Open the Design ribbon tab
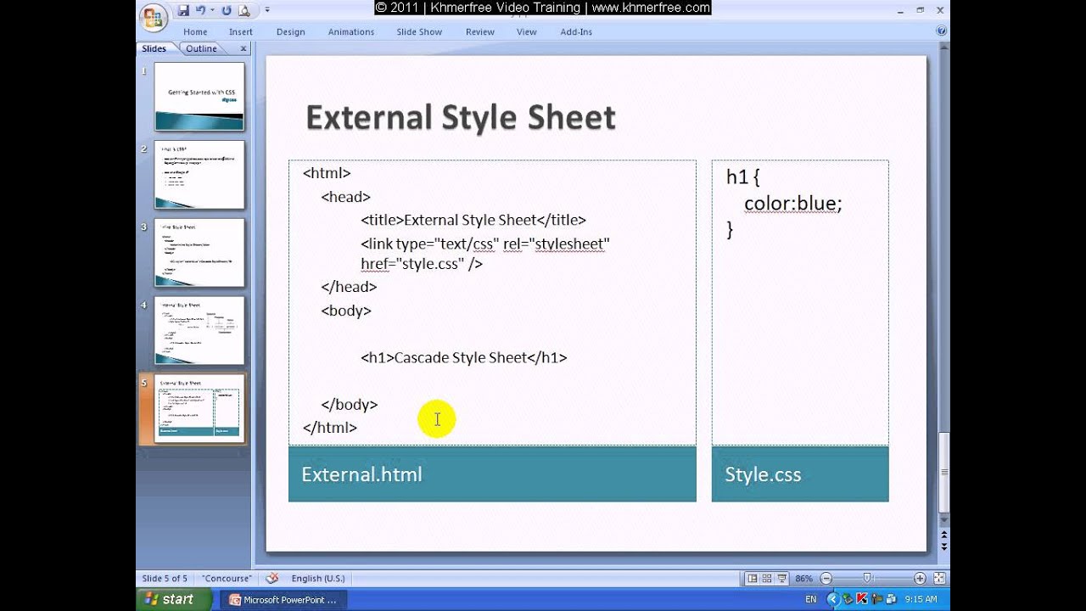This screenshot has height=611, width=1086. (x=290, y=31)
